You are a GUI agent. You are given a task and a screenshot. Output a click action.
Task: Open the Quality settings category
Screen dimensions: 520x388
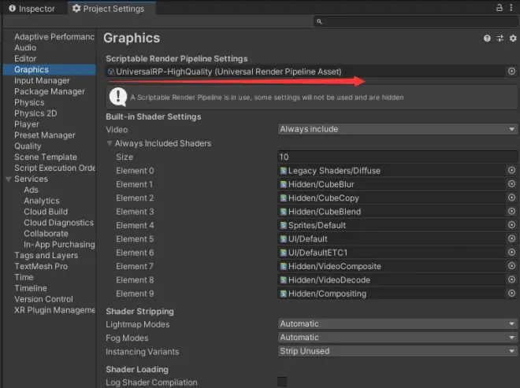[28, 146]
